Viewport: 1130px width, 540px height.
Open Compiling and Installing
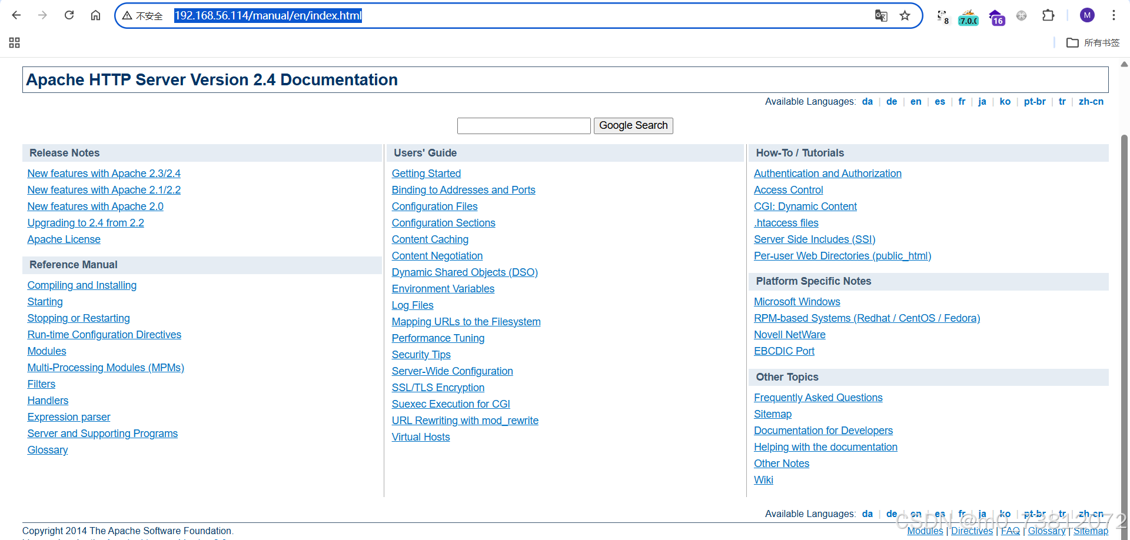(x=82, y=285)
